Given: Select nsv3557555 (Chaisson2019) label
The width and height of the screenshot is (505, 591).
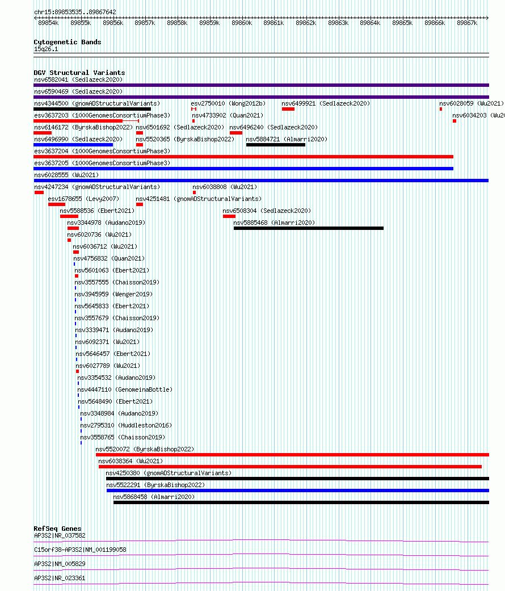Looking at the screenshot, I should pyautogui.click(x=117, y=282).
